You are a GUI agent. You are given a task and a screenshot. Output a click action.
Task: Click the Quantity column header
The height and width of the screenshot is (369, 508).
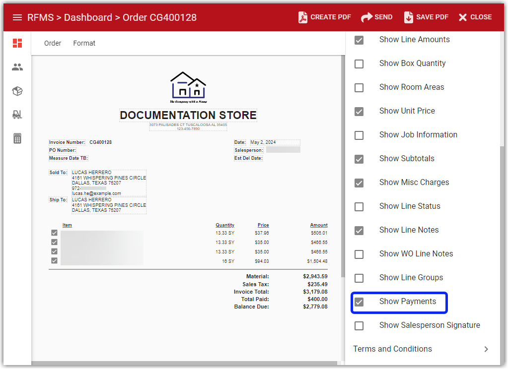coord(225,225)
